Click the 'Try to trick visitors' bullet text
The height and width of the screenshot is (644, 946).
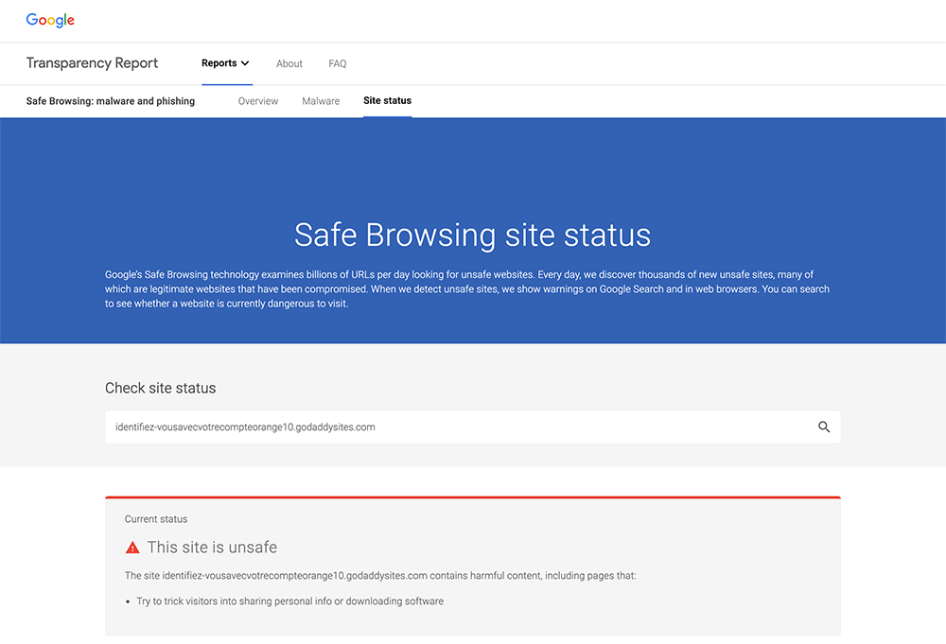pyautogui.click(x=289, y=601)
